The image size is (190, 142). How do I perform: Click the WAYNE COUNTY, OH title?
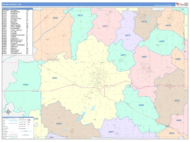pos(12,4)
